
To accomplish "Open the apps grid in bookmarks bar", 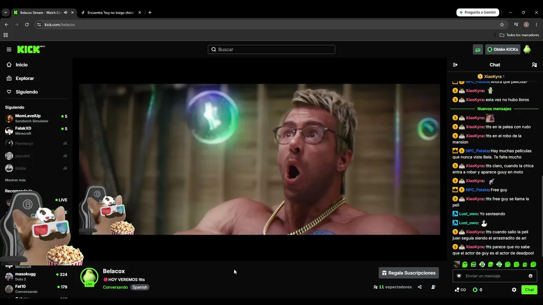I will [6, 35].
